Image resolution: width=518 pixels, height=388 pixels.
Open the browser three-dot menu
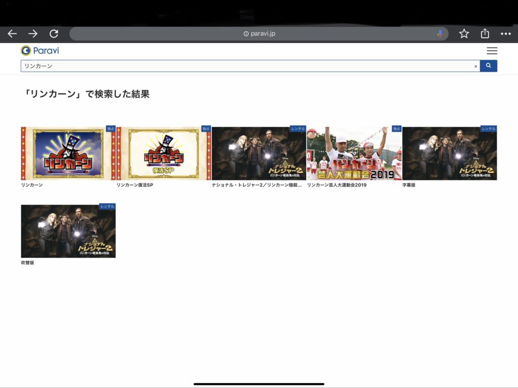pos(506,34)
